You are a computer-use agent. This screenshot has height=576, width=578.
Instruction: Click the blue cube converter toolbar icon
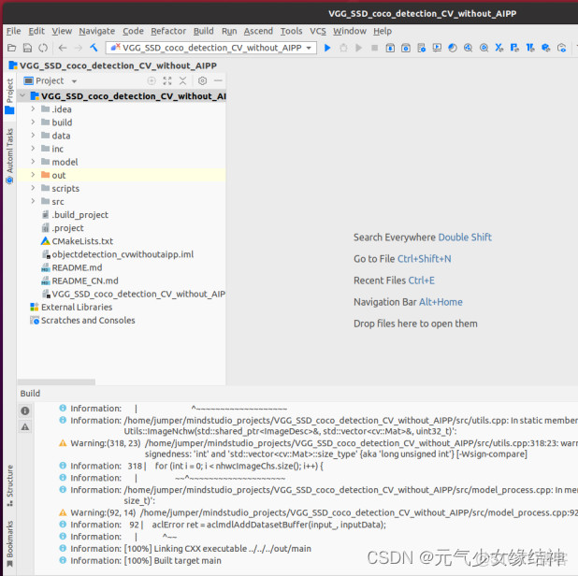click(x=546, y=48)
